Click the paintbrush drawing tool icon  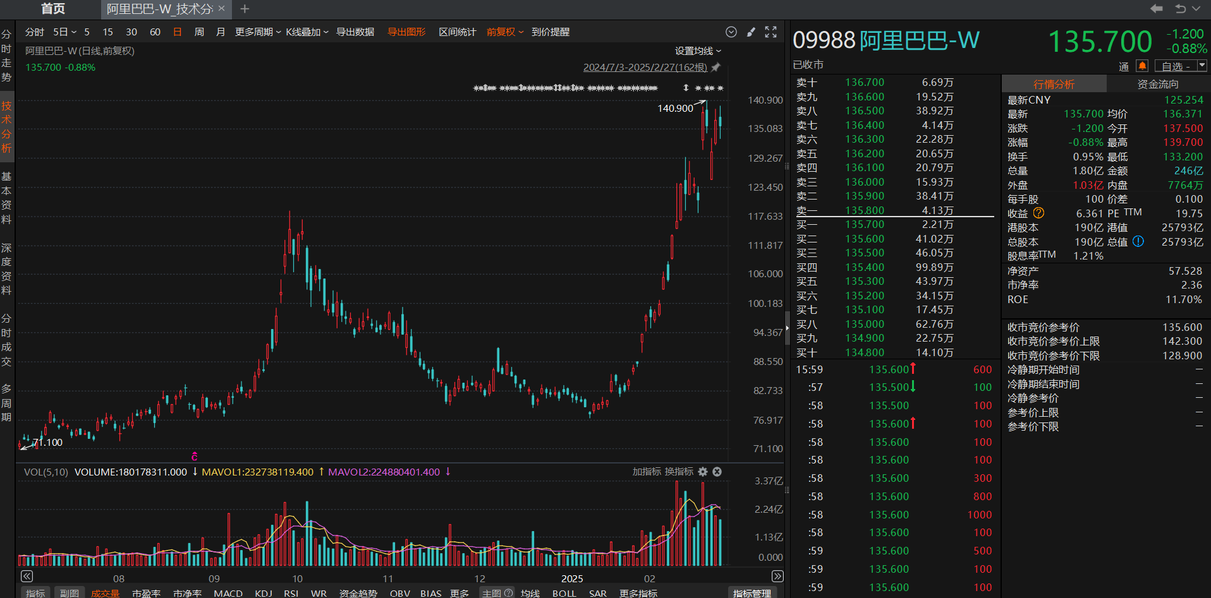tap(751, 32)
